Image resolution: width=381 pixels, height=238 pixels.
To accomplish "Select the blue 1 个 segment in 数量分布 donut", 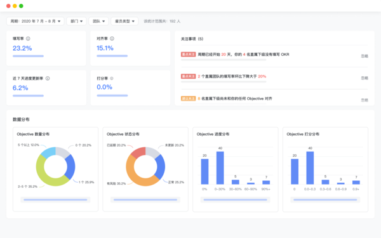I will [70, 167].
